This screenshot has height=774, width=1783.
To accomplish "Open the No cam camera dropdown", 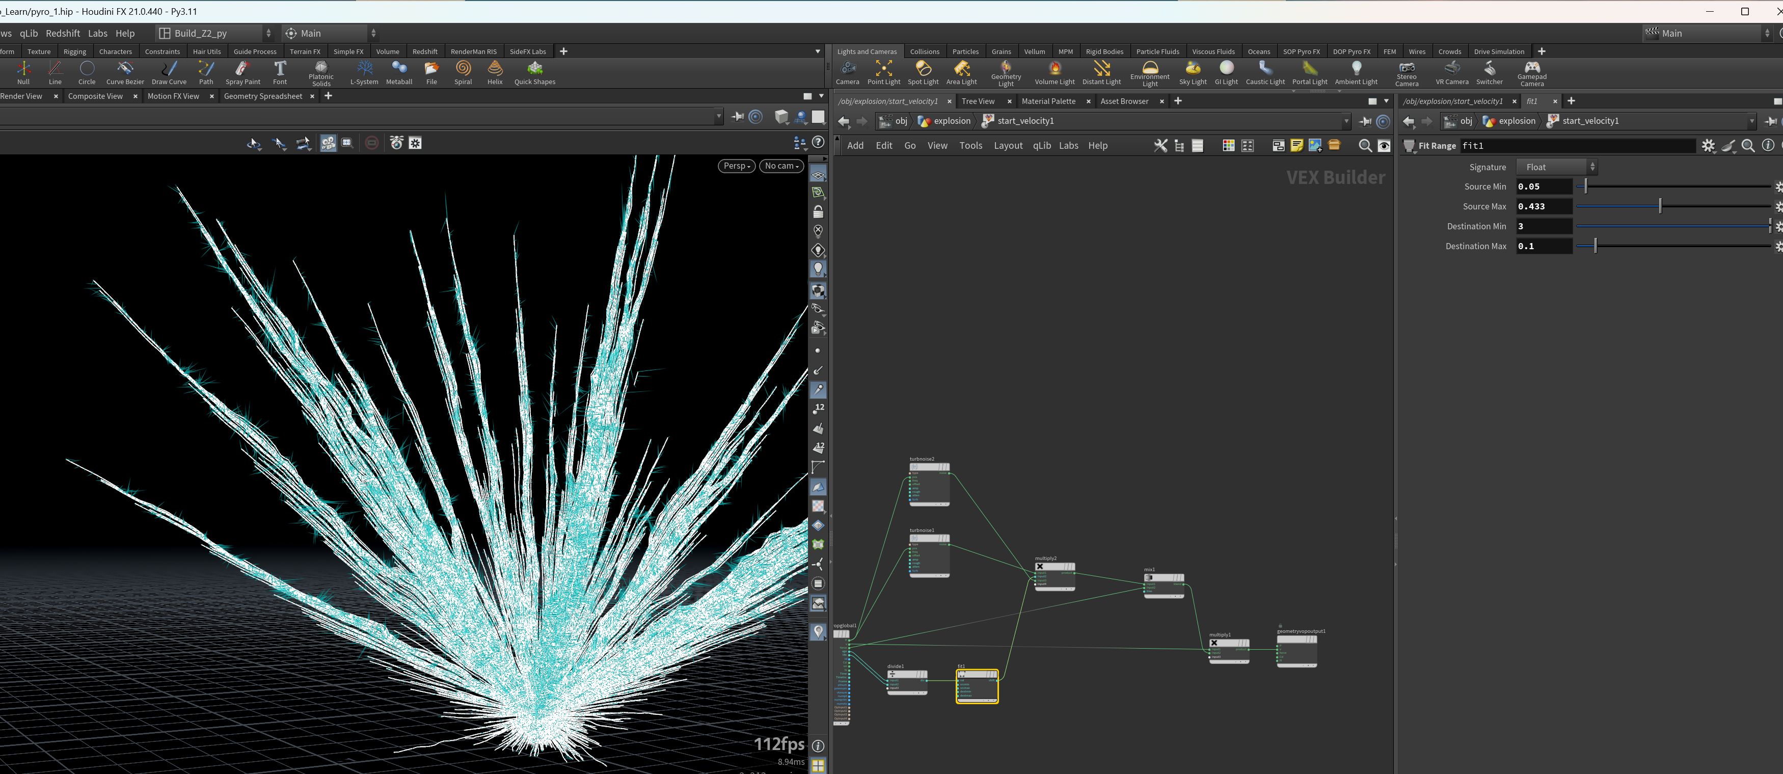I will [781, 166].
